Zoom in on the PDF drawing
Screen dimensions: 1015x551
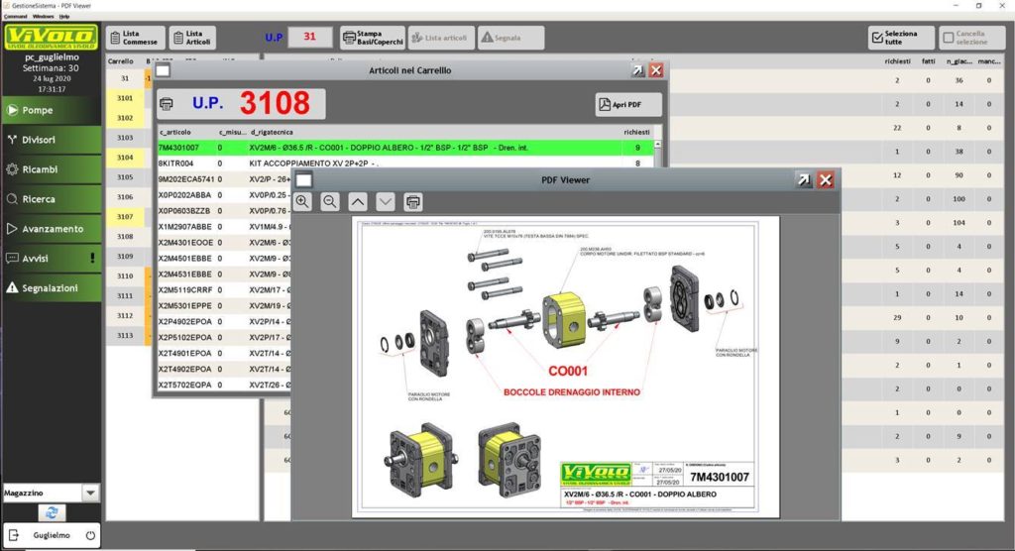[x=302, y=201]
